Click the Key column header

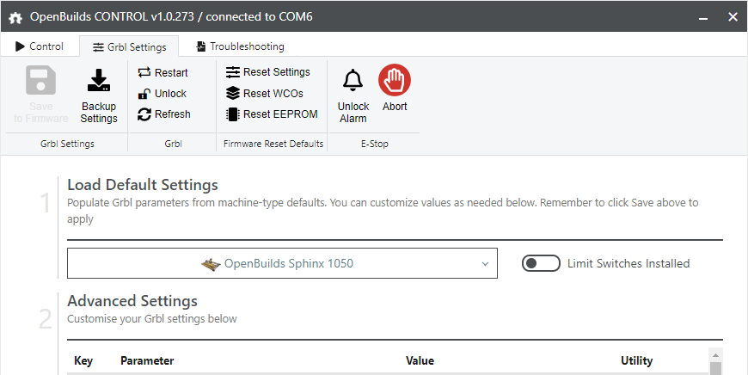pos(83,360)
